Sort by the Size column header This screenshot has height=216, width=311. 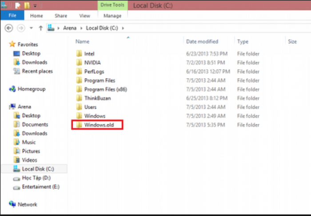click(292, 42)
